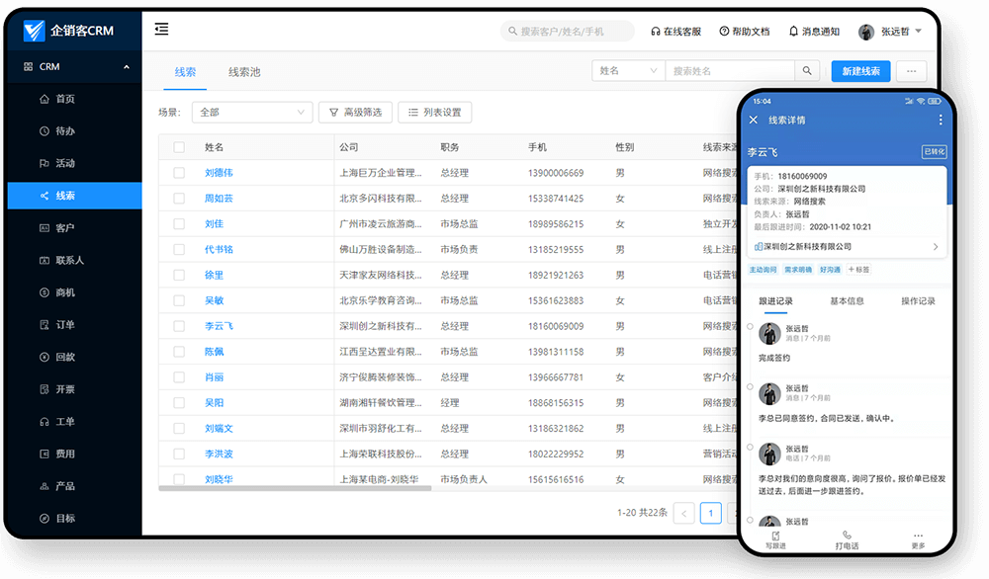Open lead 刘嫣文
Image resolution: width=989 pixels, height=579 pixels.
click(x=219, y=429)
